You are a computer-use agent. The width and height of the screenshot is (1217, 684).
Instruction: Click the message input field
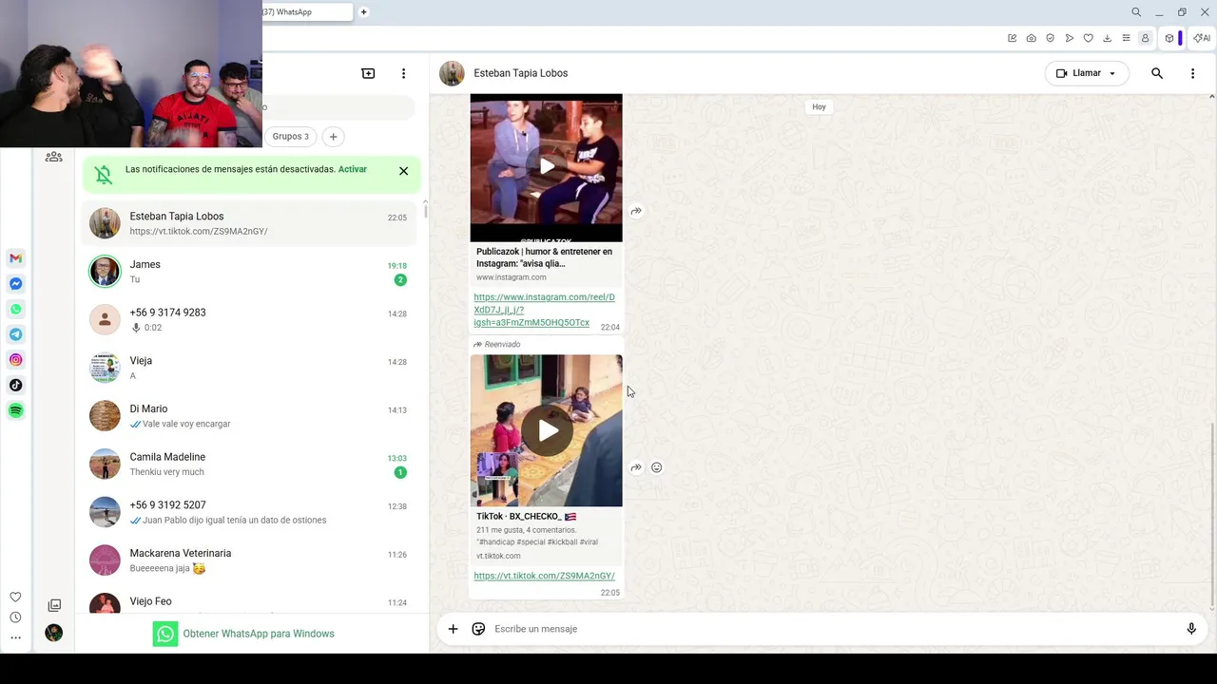pyautogui.click(x=833, y=629)
